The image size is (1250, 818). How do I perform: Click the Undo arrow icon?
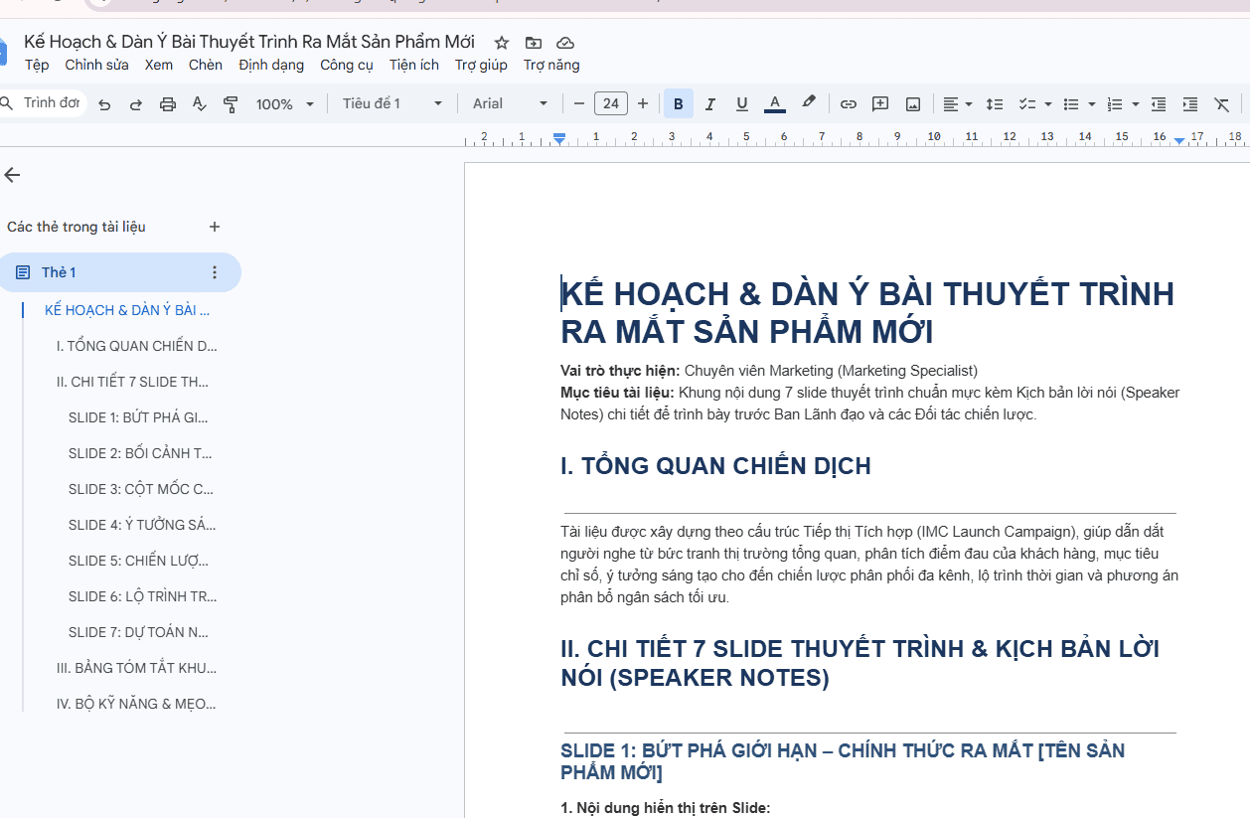pos(104,104)
